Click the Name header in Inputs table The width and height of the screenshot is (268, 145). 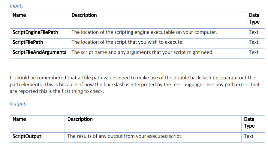pos(19,15)
